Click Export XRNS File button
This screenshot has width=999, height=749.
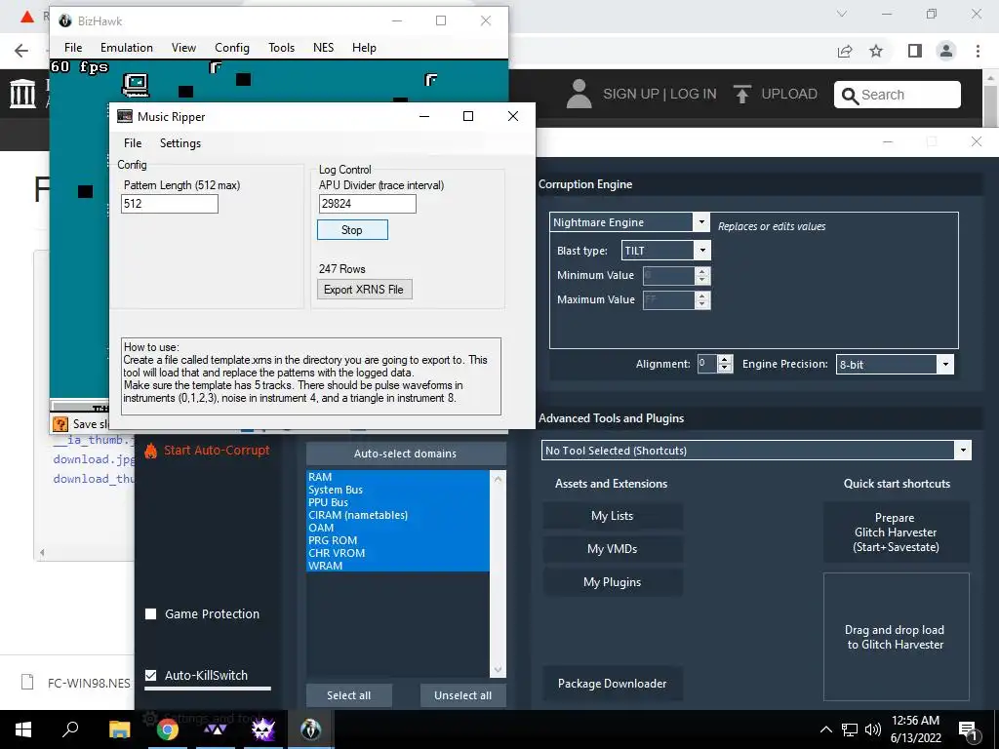coord(365,289)
